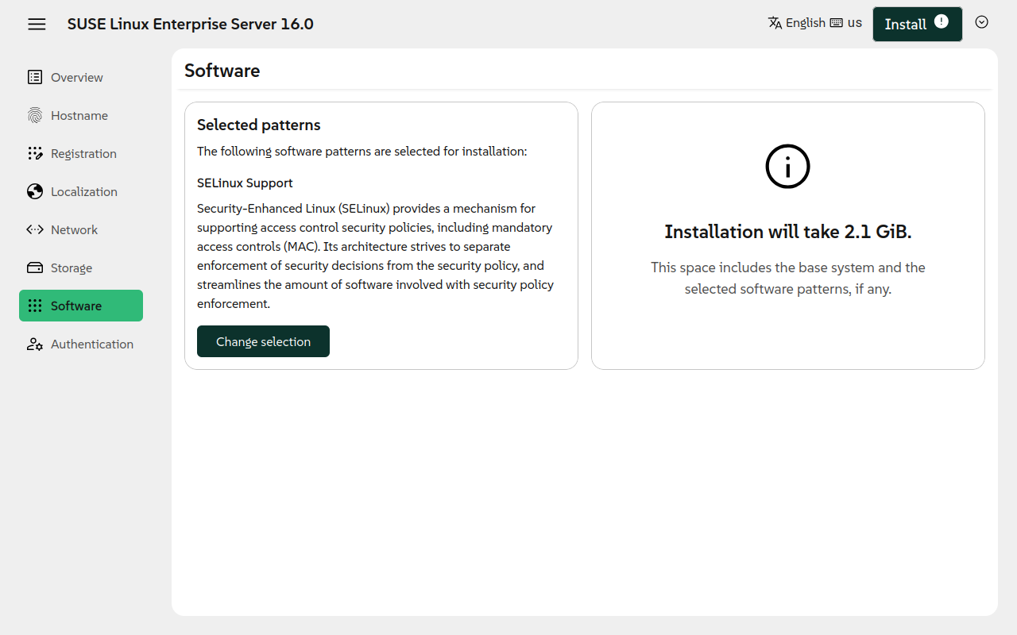
Task: Click the language translate icon
Action: pyautogui.click(x=775, y=23)
